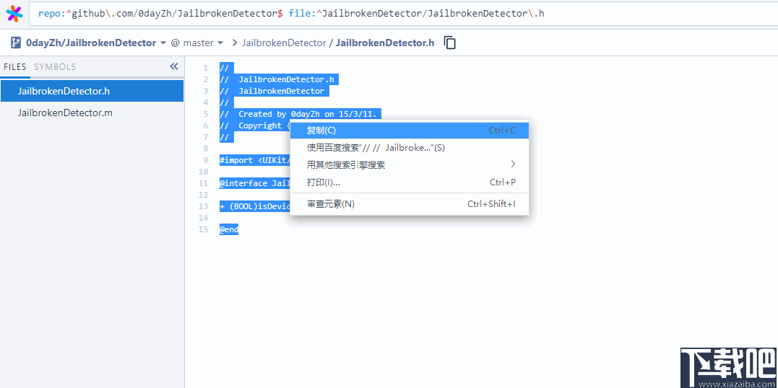Screen dimensions: 778x388
Task: Click line number 1
Action: pyautogui.click(x=205, y=68)
